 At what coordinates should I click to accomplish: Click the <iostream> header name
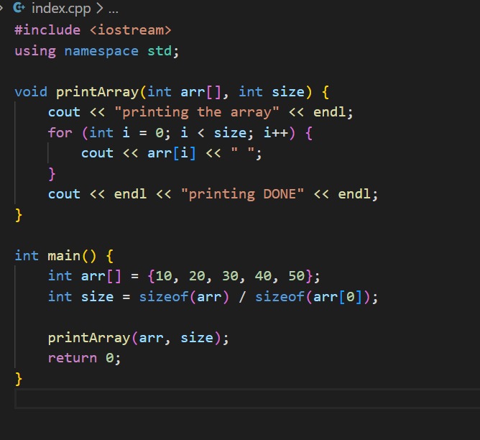tap(130, 30)
